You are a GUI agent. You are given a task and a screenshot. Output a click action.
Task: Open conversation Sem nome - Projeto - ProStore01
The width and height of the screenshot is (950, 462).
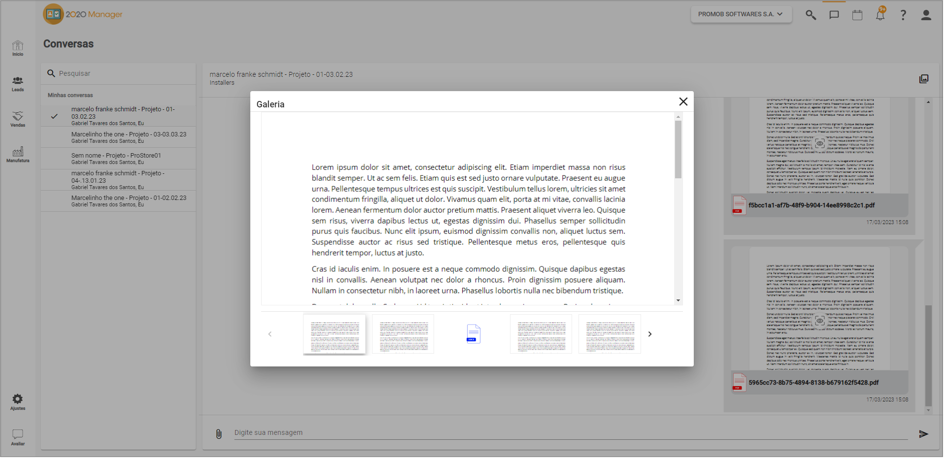coord(118,158)
